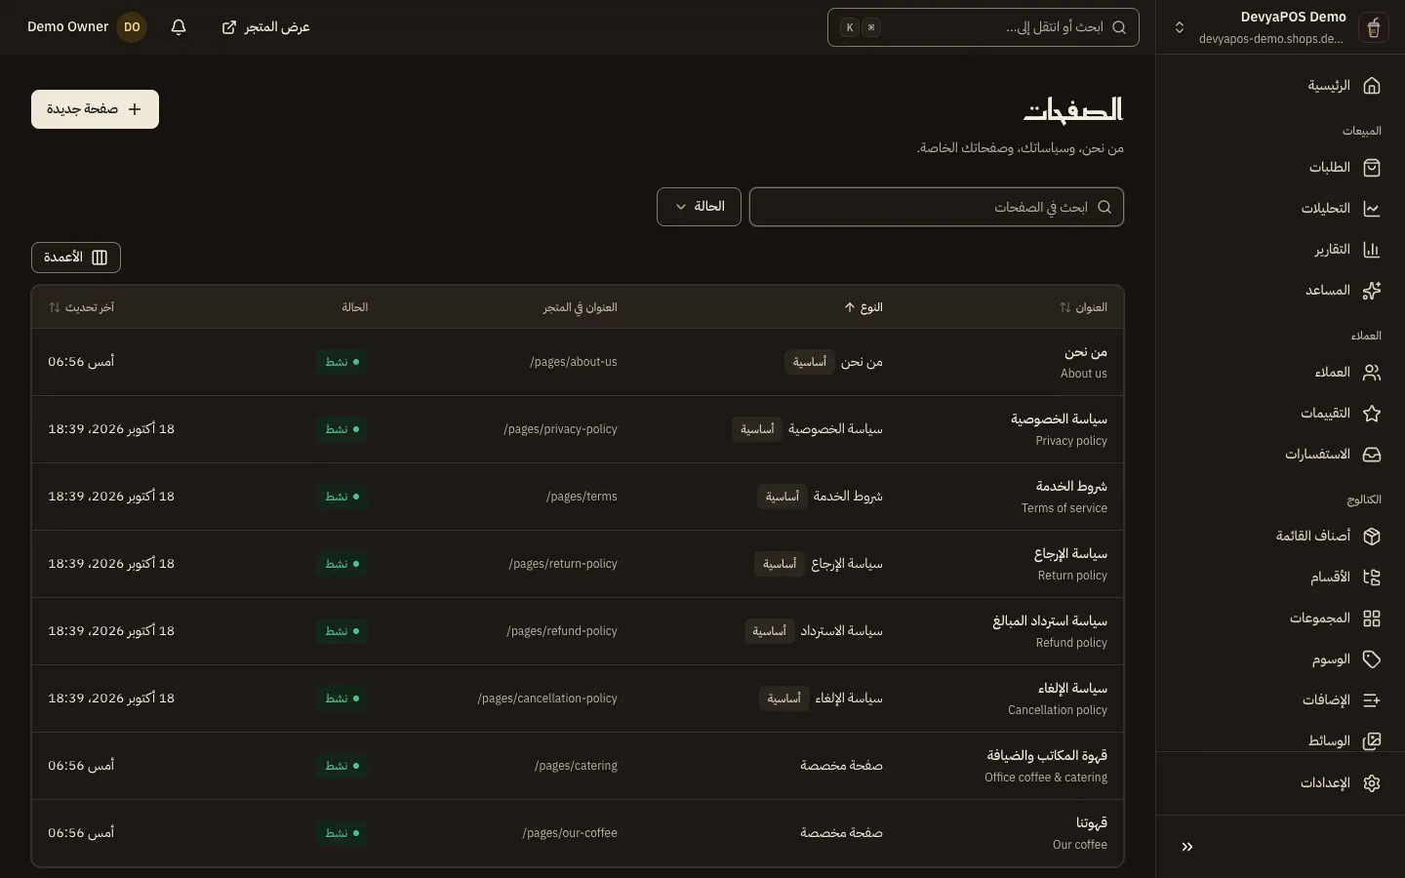Open the الحالة status filter dropdown
This screenshot has width=1405, height=878.
[699, 207]
